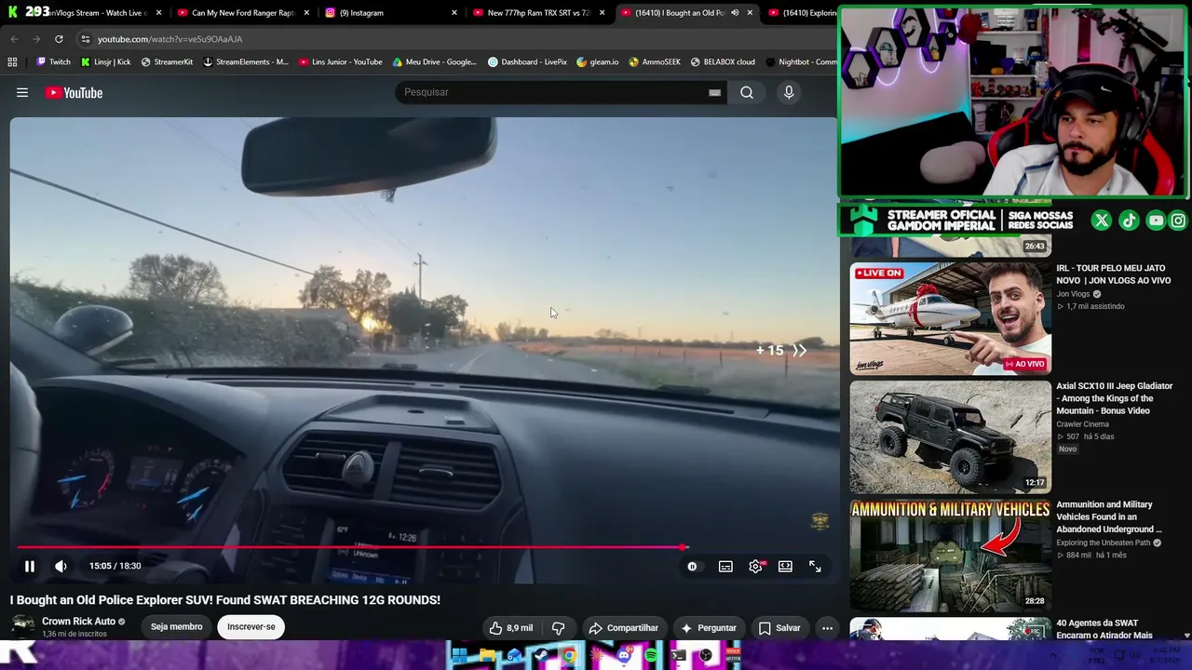Enter fullscreen mode

click(815, 566)
